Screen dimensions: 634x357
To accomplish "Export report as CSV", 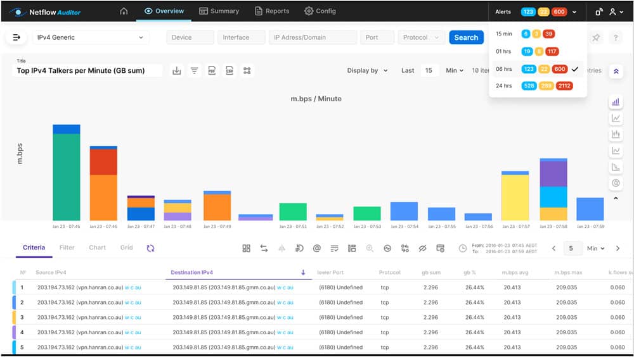I will click(230, 71).
